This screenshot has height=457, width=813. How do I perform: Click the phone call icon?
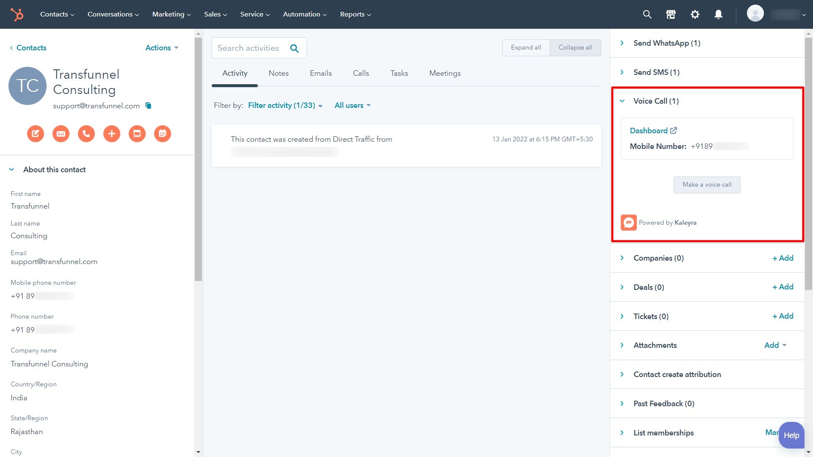(86, 133)
